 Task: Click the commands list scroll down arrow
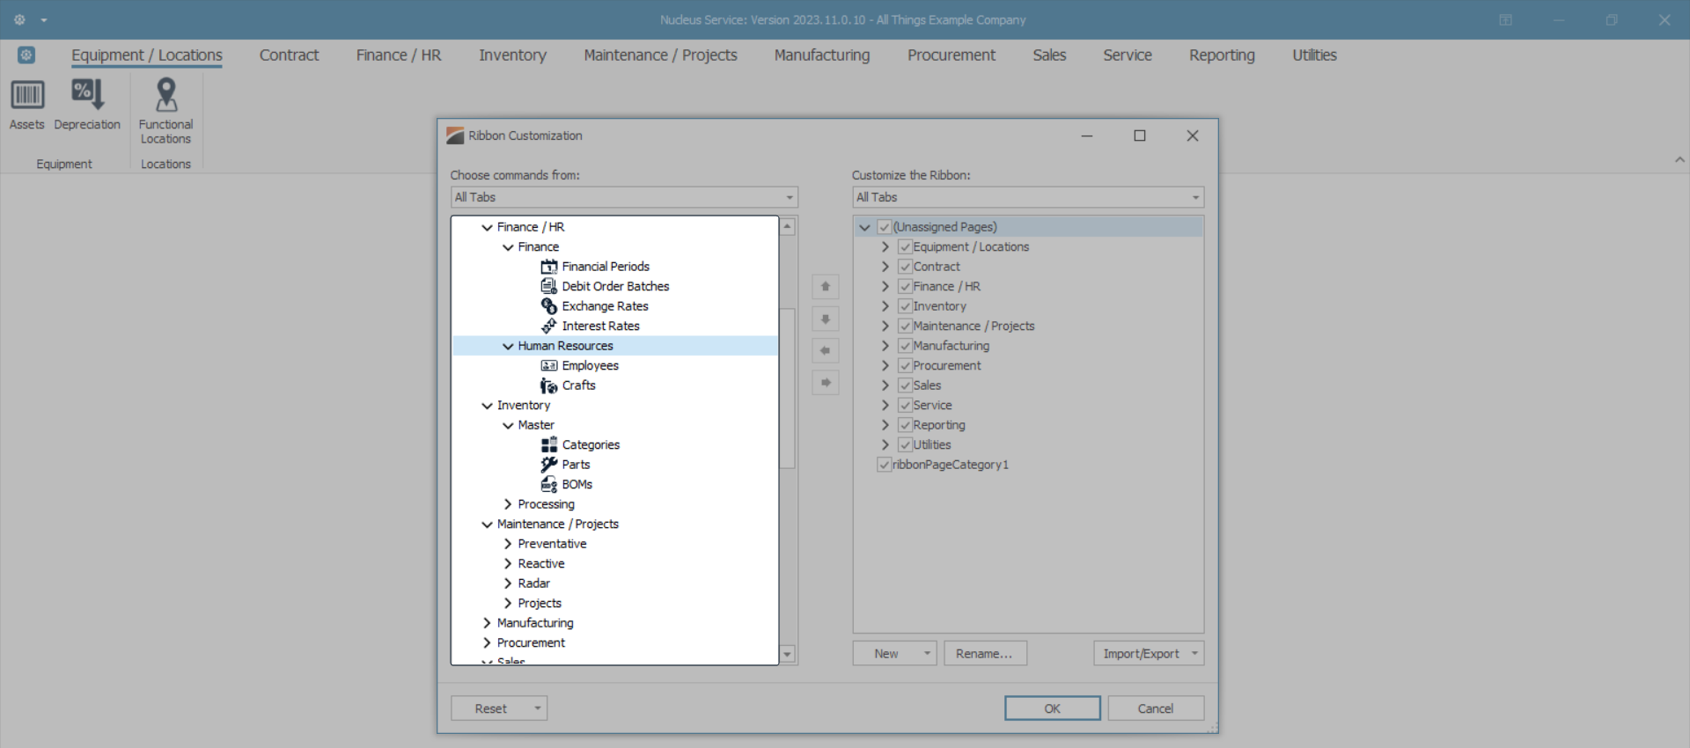(x=788, y=654)
